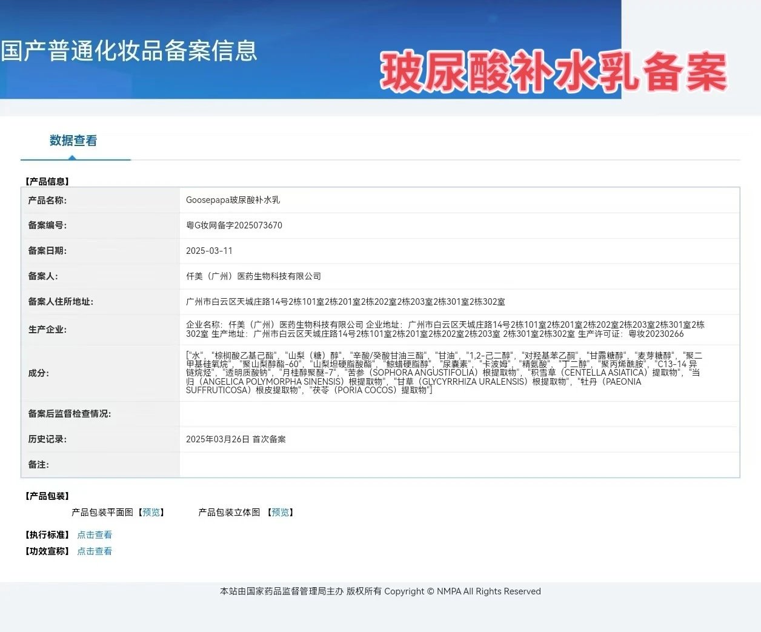Screen dimensions: 761x632
Task: Click the 【产品信息】 section heading
Action: tap(47, 181)
